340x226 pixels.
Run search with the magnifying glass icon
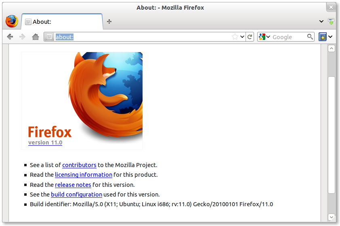(x=310, y=37)
